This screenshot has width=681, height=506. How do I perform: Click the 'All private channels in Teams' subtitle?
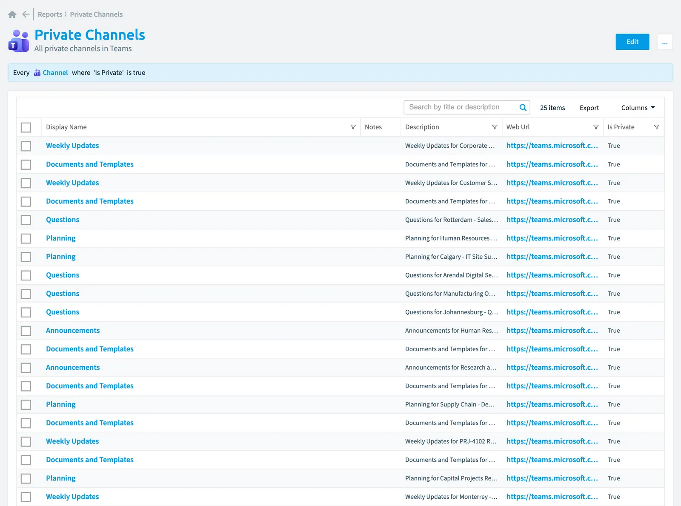click(83, 49)
